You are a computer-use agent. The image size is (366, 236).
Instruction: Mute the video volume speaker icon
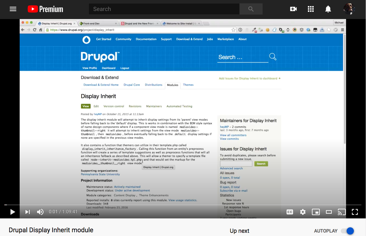(40, 212)
